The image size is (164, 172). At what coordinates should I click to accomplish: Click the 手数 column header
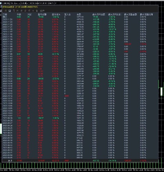pos(19,14)
